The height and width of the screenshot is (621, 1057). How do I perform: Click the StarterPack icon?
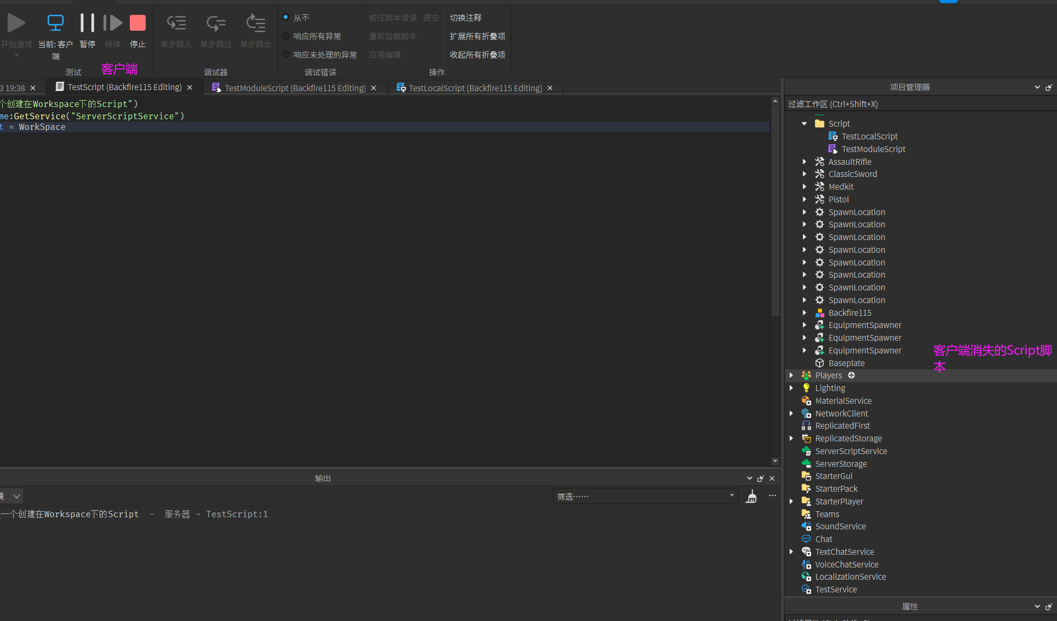[806, 489]
